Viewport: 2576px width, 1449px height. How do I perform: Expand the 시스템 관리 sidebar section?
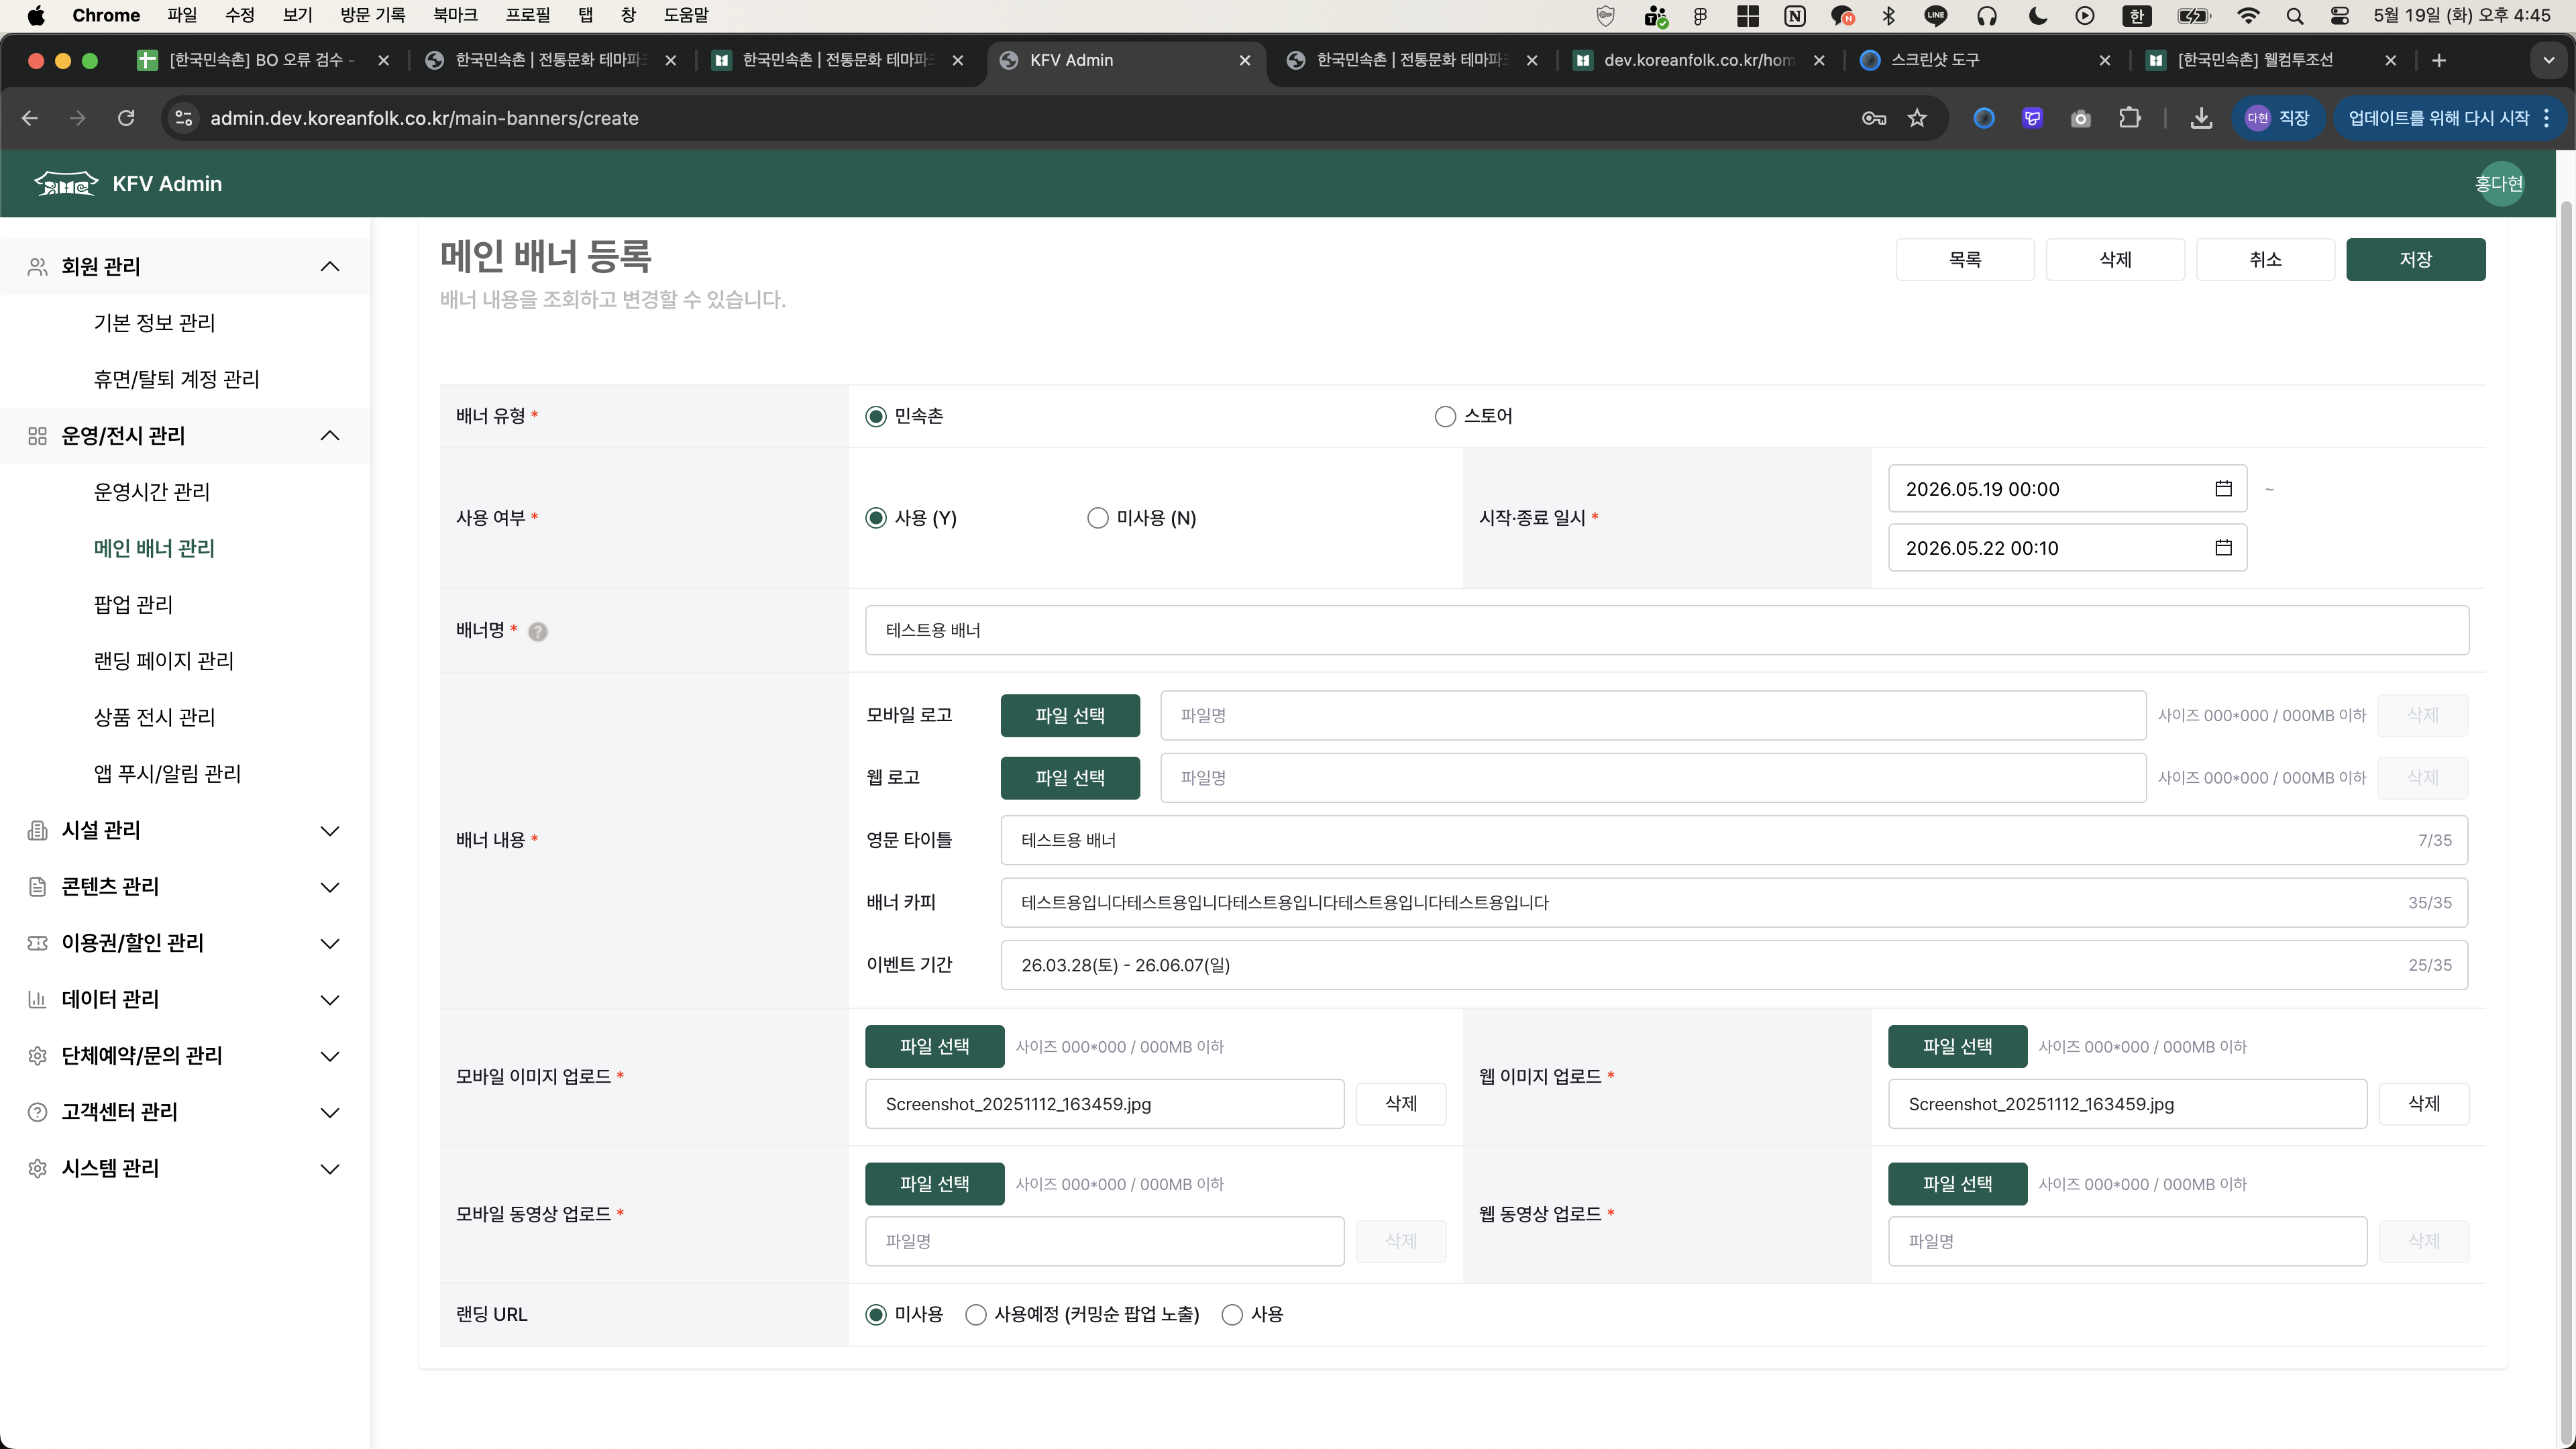coord(330,1168)
